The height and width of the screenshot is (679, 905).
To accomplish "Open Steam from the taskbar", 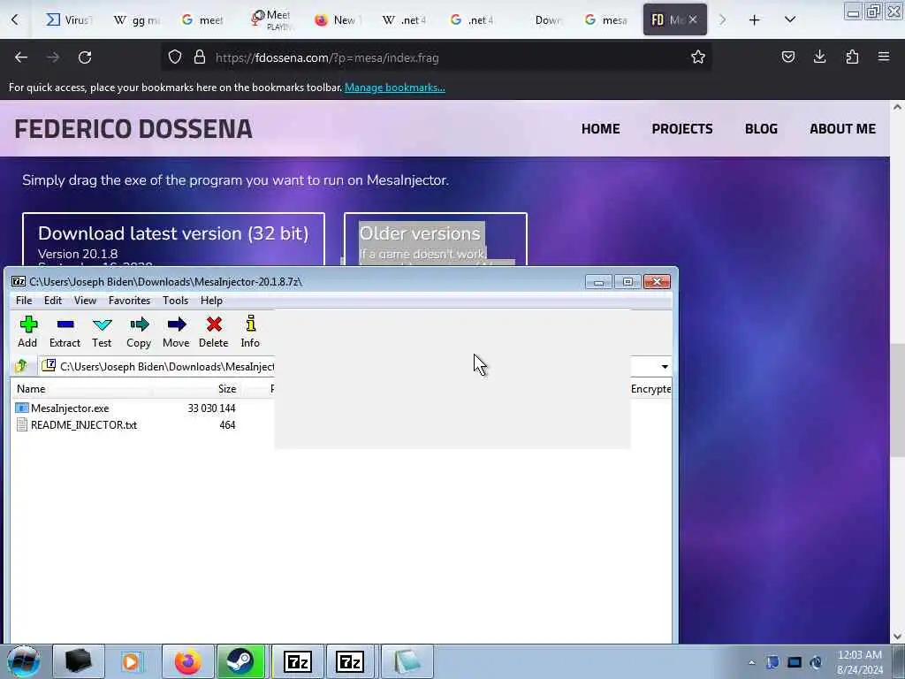I will pyautogui.click(x=240, y=661).
